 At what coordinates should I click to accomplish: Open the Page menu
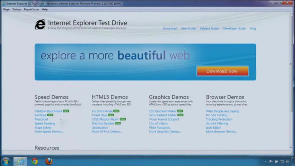[x=6, y=9]
